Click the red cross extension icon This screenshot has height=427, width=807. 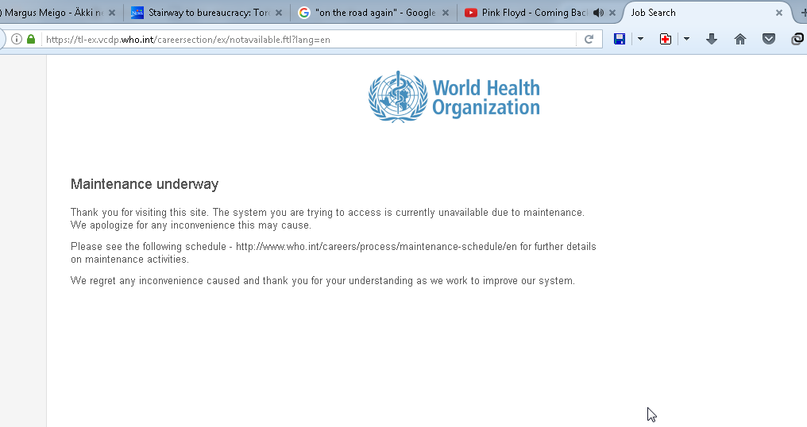(666, 39)
